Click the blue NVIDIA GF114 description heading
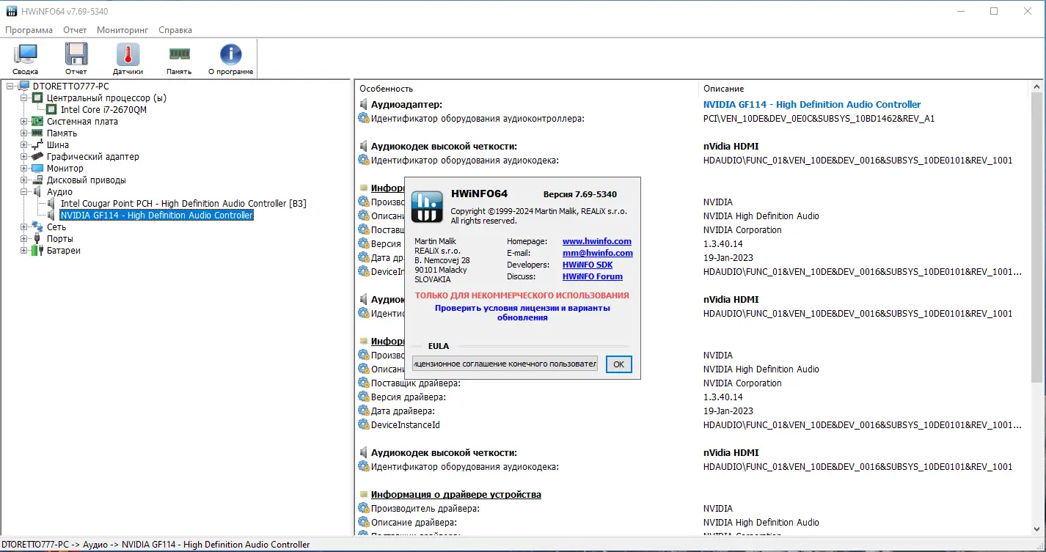 coord(812,105)
